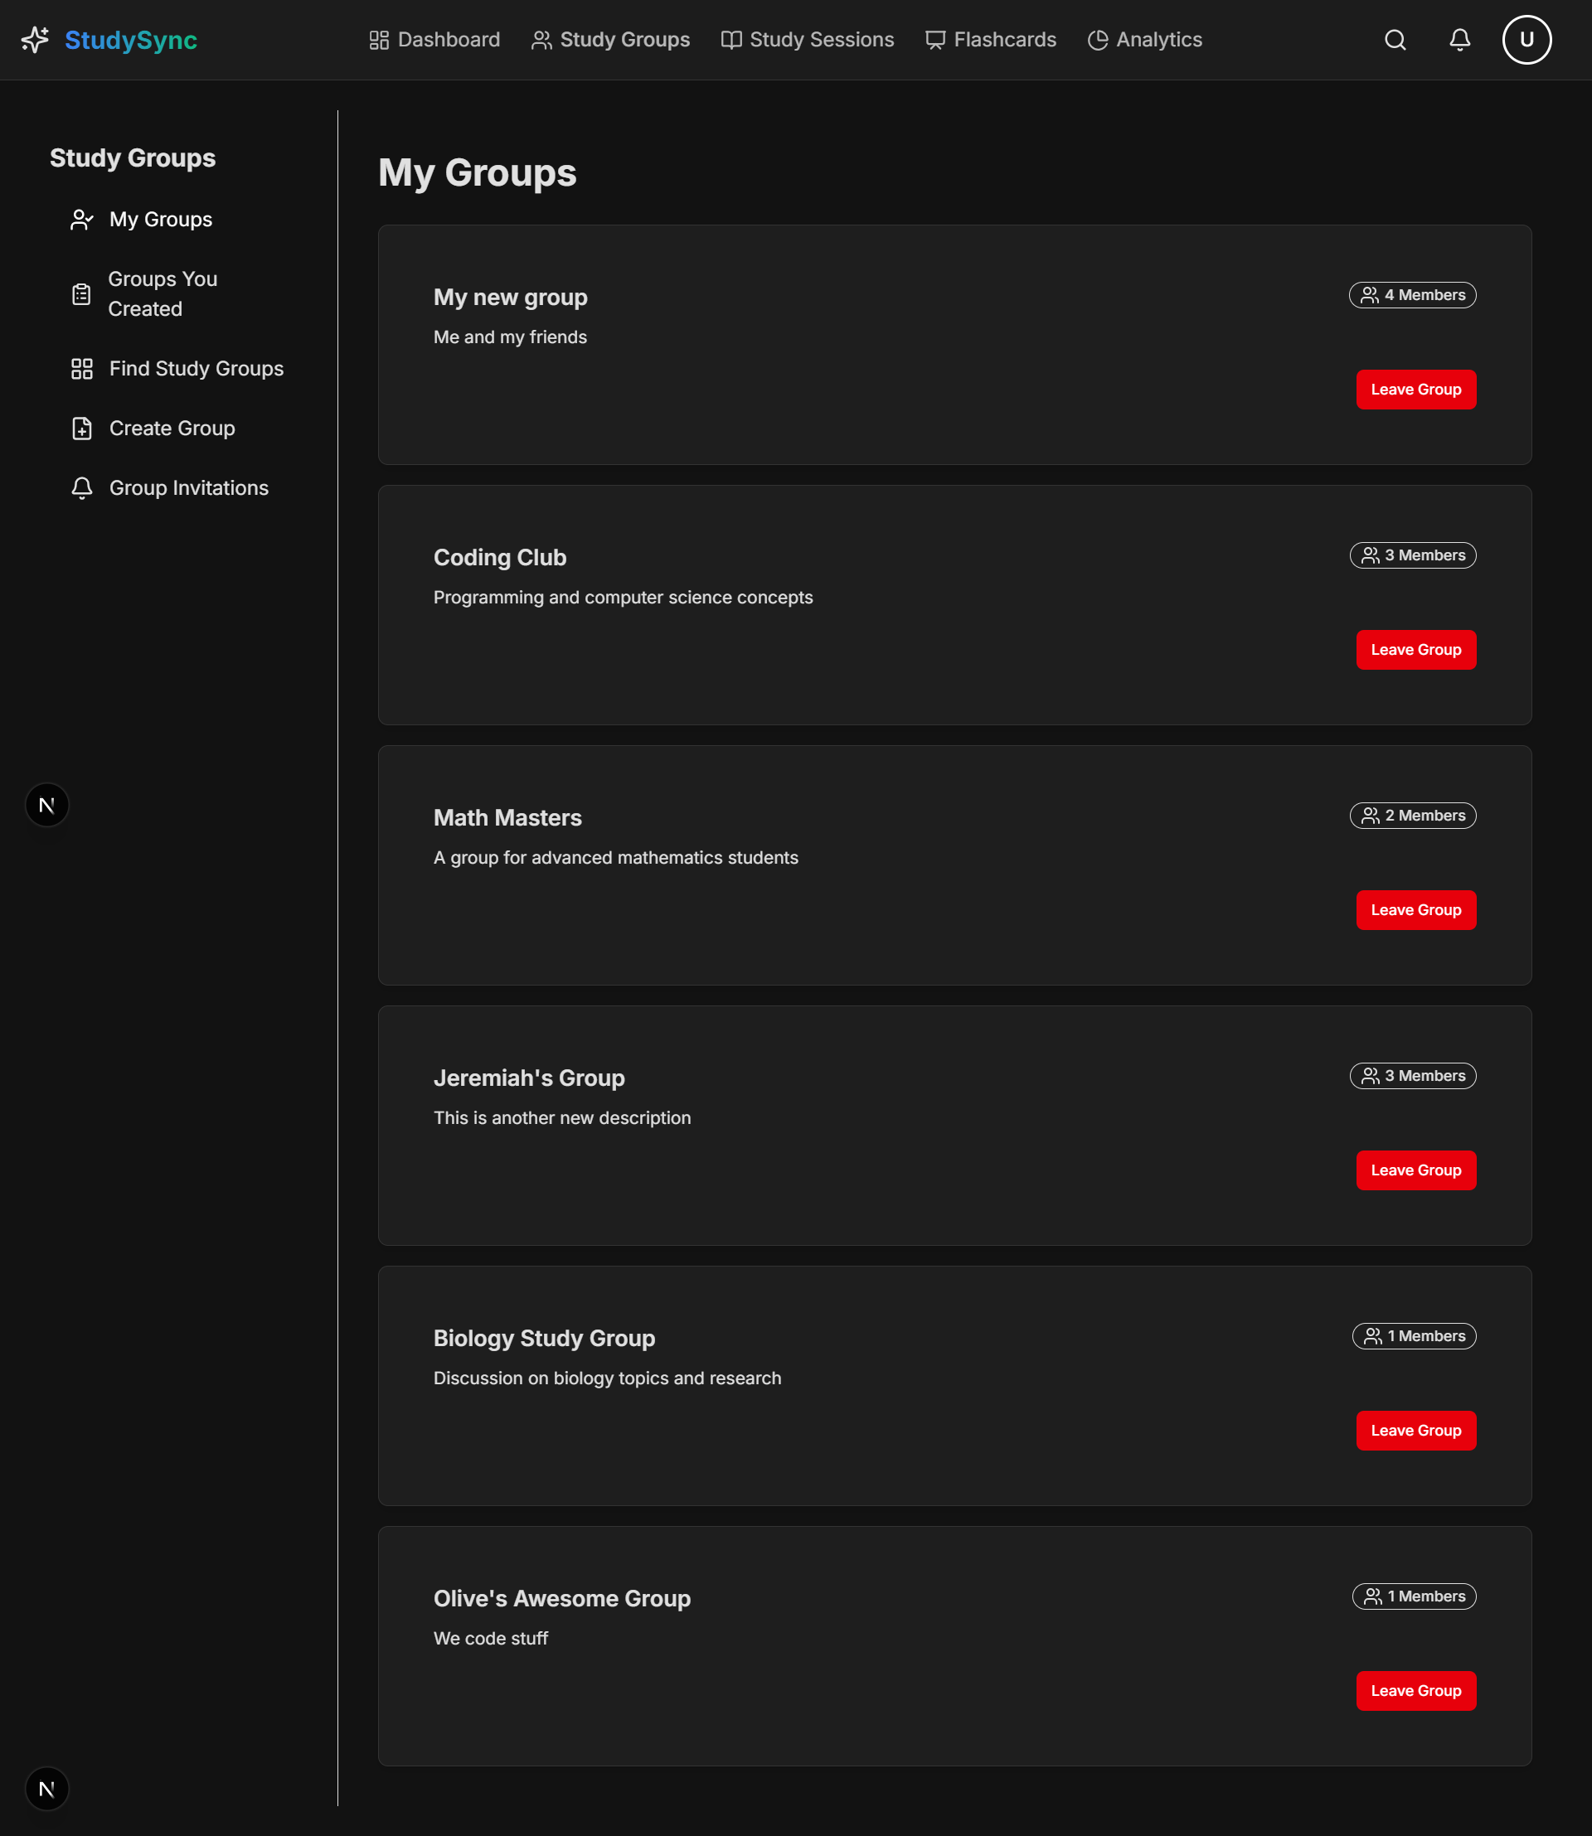Viewport: 1592px width, 1836px height.
Task: Click the StudySync sparkle logo icon
Action: [x=36, y=40]
